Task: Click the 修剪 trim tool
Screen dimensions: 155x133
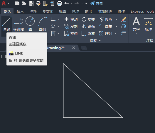Action: [105, 19]
